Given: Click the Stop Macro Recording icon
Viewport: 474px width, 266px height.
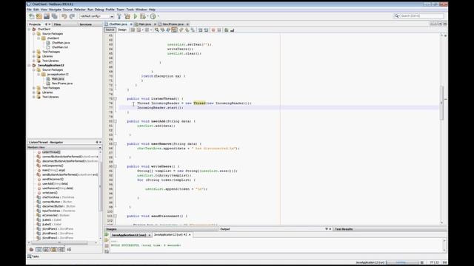Looking at the screenshot, I should pyautogui.click(x=219, y=30).
